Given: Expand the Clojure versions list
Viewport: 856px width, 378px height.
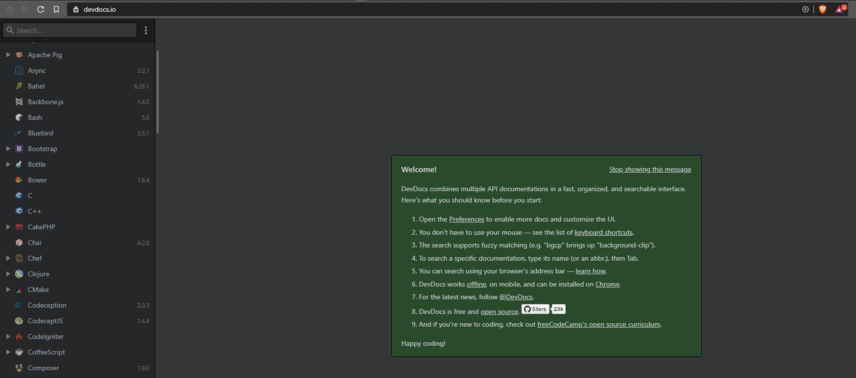Looking at the screenshot, I should [x=8, y=274].
